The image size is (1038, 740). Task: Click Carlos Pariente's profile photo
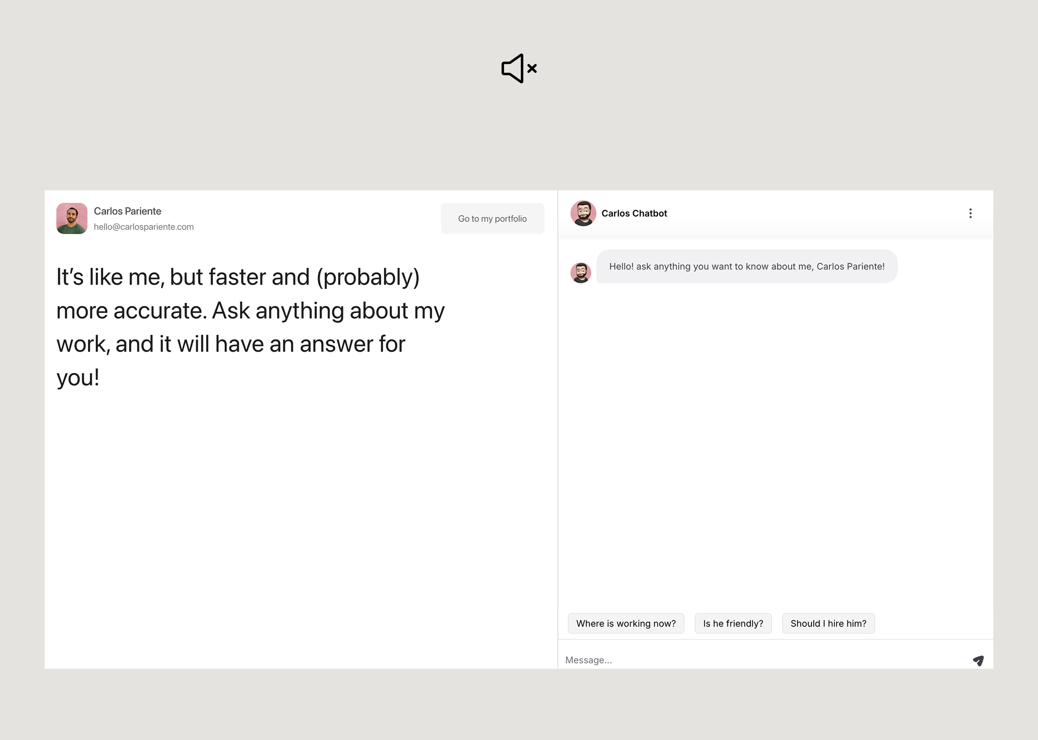pyautogui.click(x=72, y=218)
